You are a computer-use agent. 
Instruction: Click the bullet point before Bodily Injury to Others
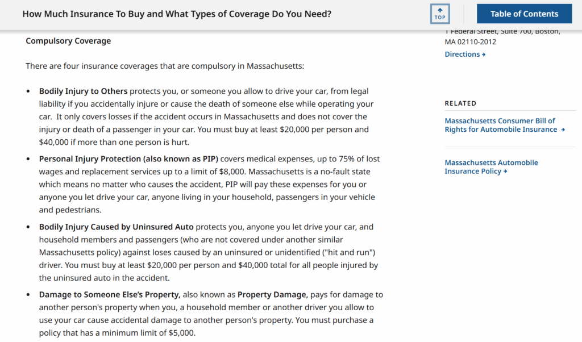coord(29,91)
